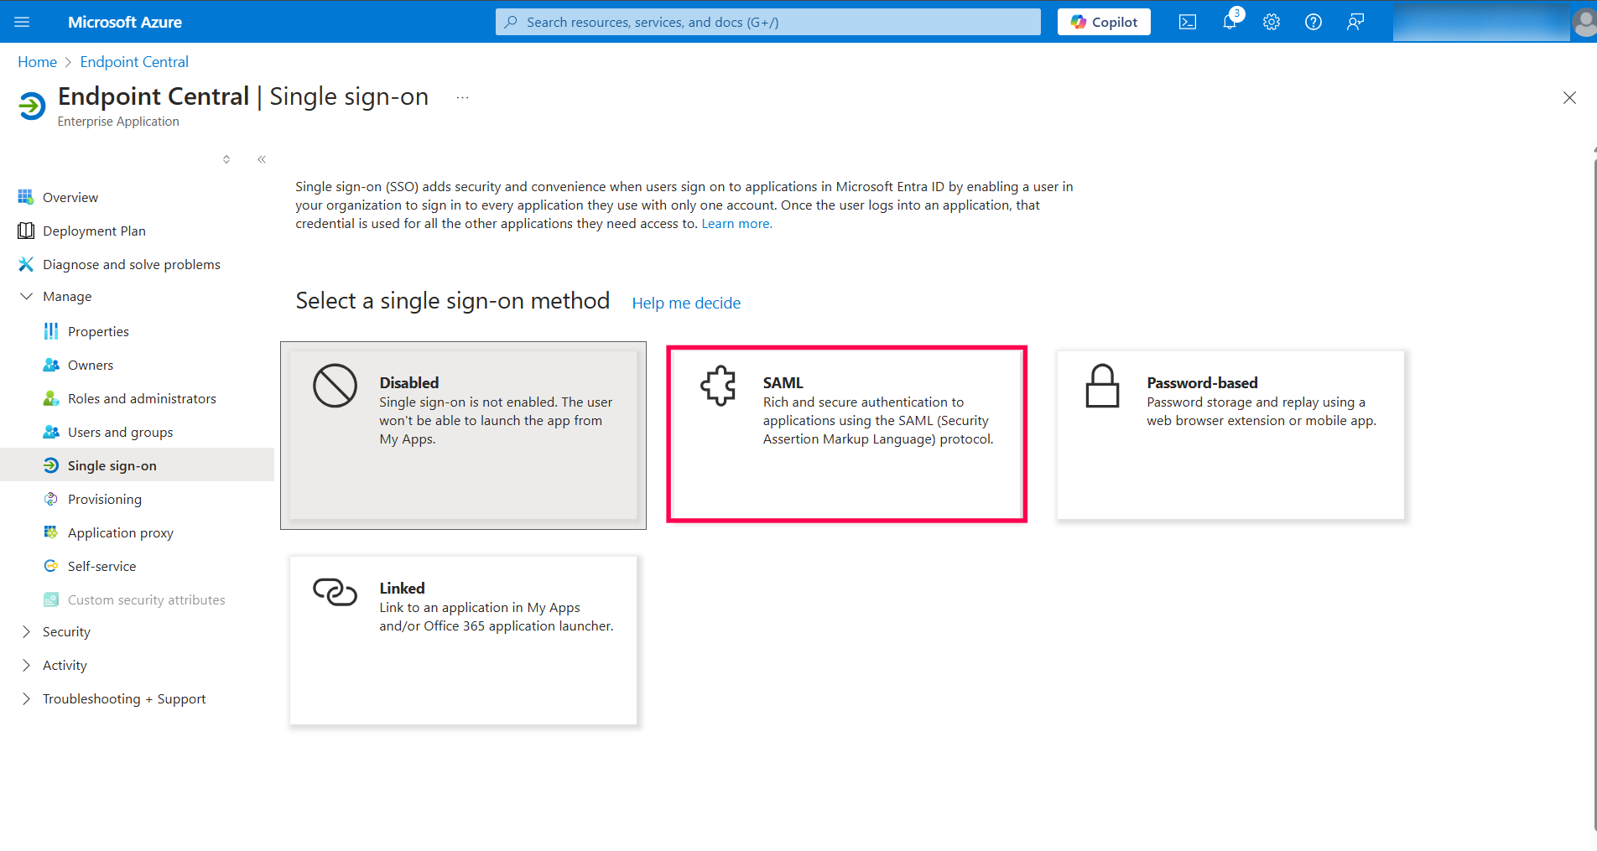Image resolution: width=1597 pixels, height=851 pixels.
Task: Click the Help me decide link
Action: click(x=686, y=304)
